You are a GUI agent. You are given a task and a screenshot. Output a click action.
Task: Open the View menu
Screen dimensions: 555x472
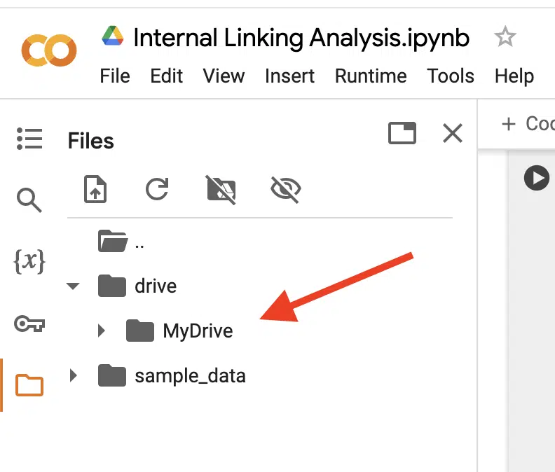(224, 76)
